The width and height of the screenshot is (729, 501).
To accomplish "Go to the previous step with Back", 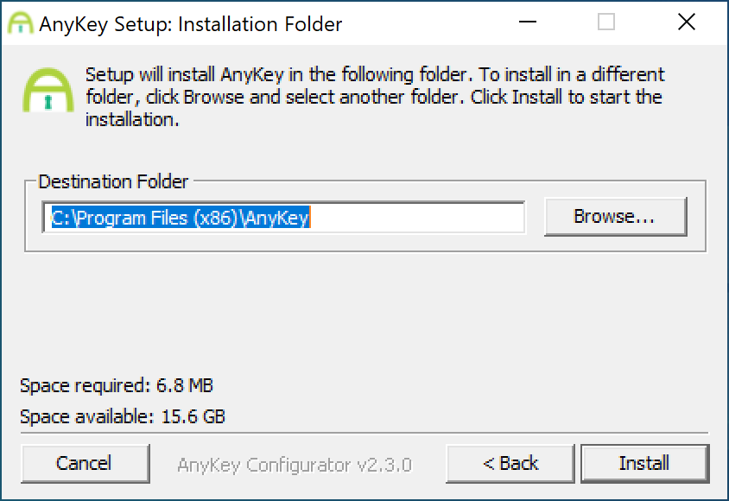I will [510, 463].
